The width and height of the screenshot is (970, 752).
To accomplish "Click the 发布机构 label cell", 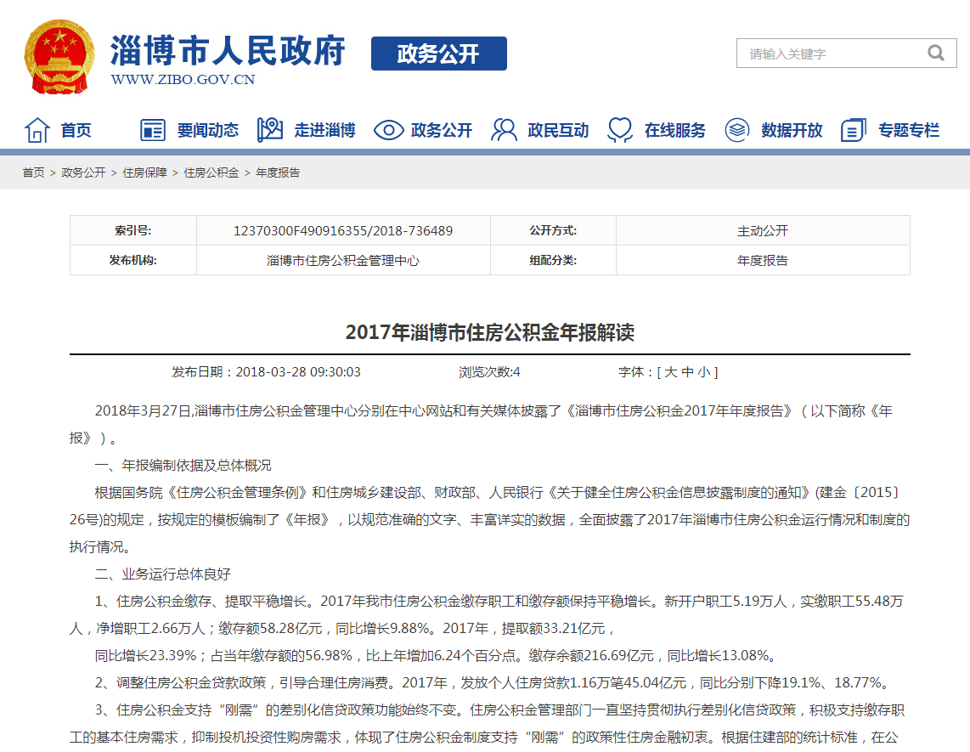I will pos(133,261).
